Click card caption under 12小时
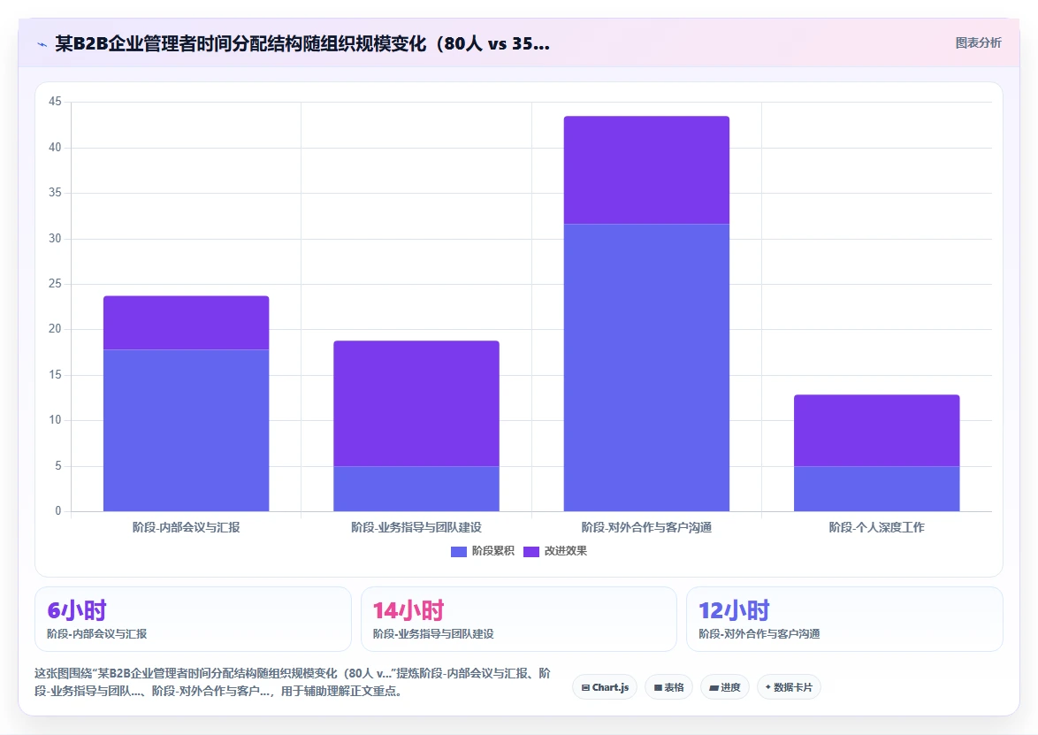 (759, 633)
